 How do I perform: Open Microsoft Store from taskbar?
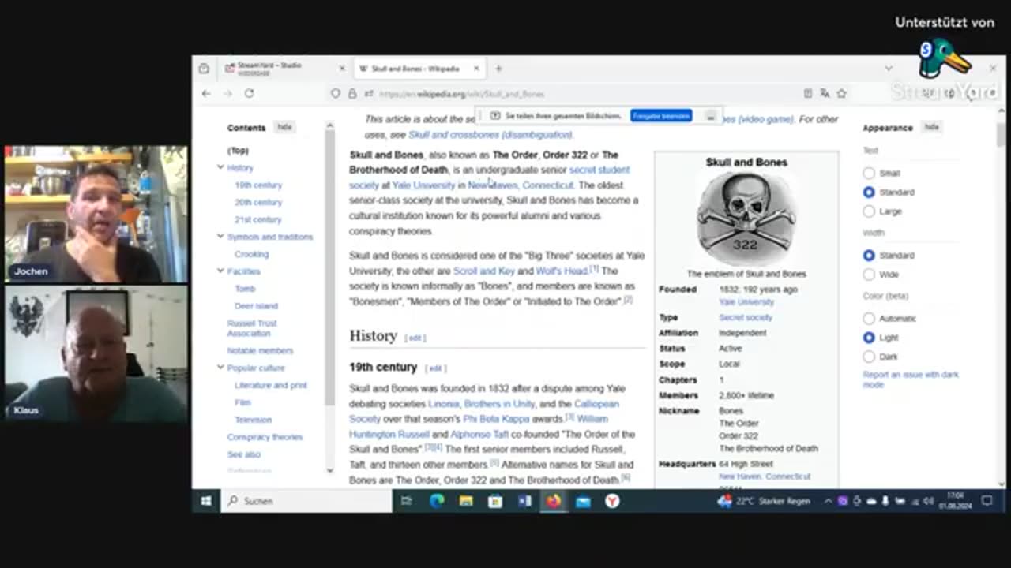495,501
